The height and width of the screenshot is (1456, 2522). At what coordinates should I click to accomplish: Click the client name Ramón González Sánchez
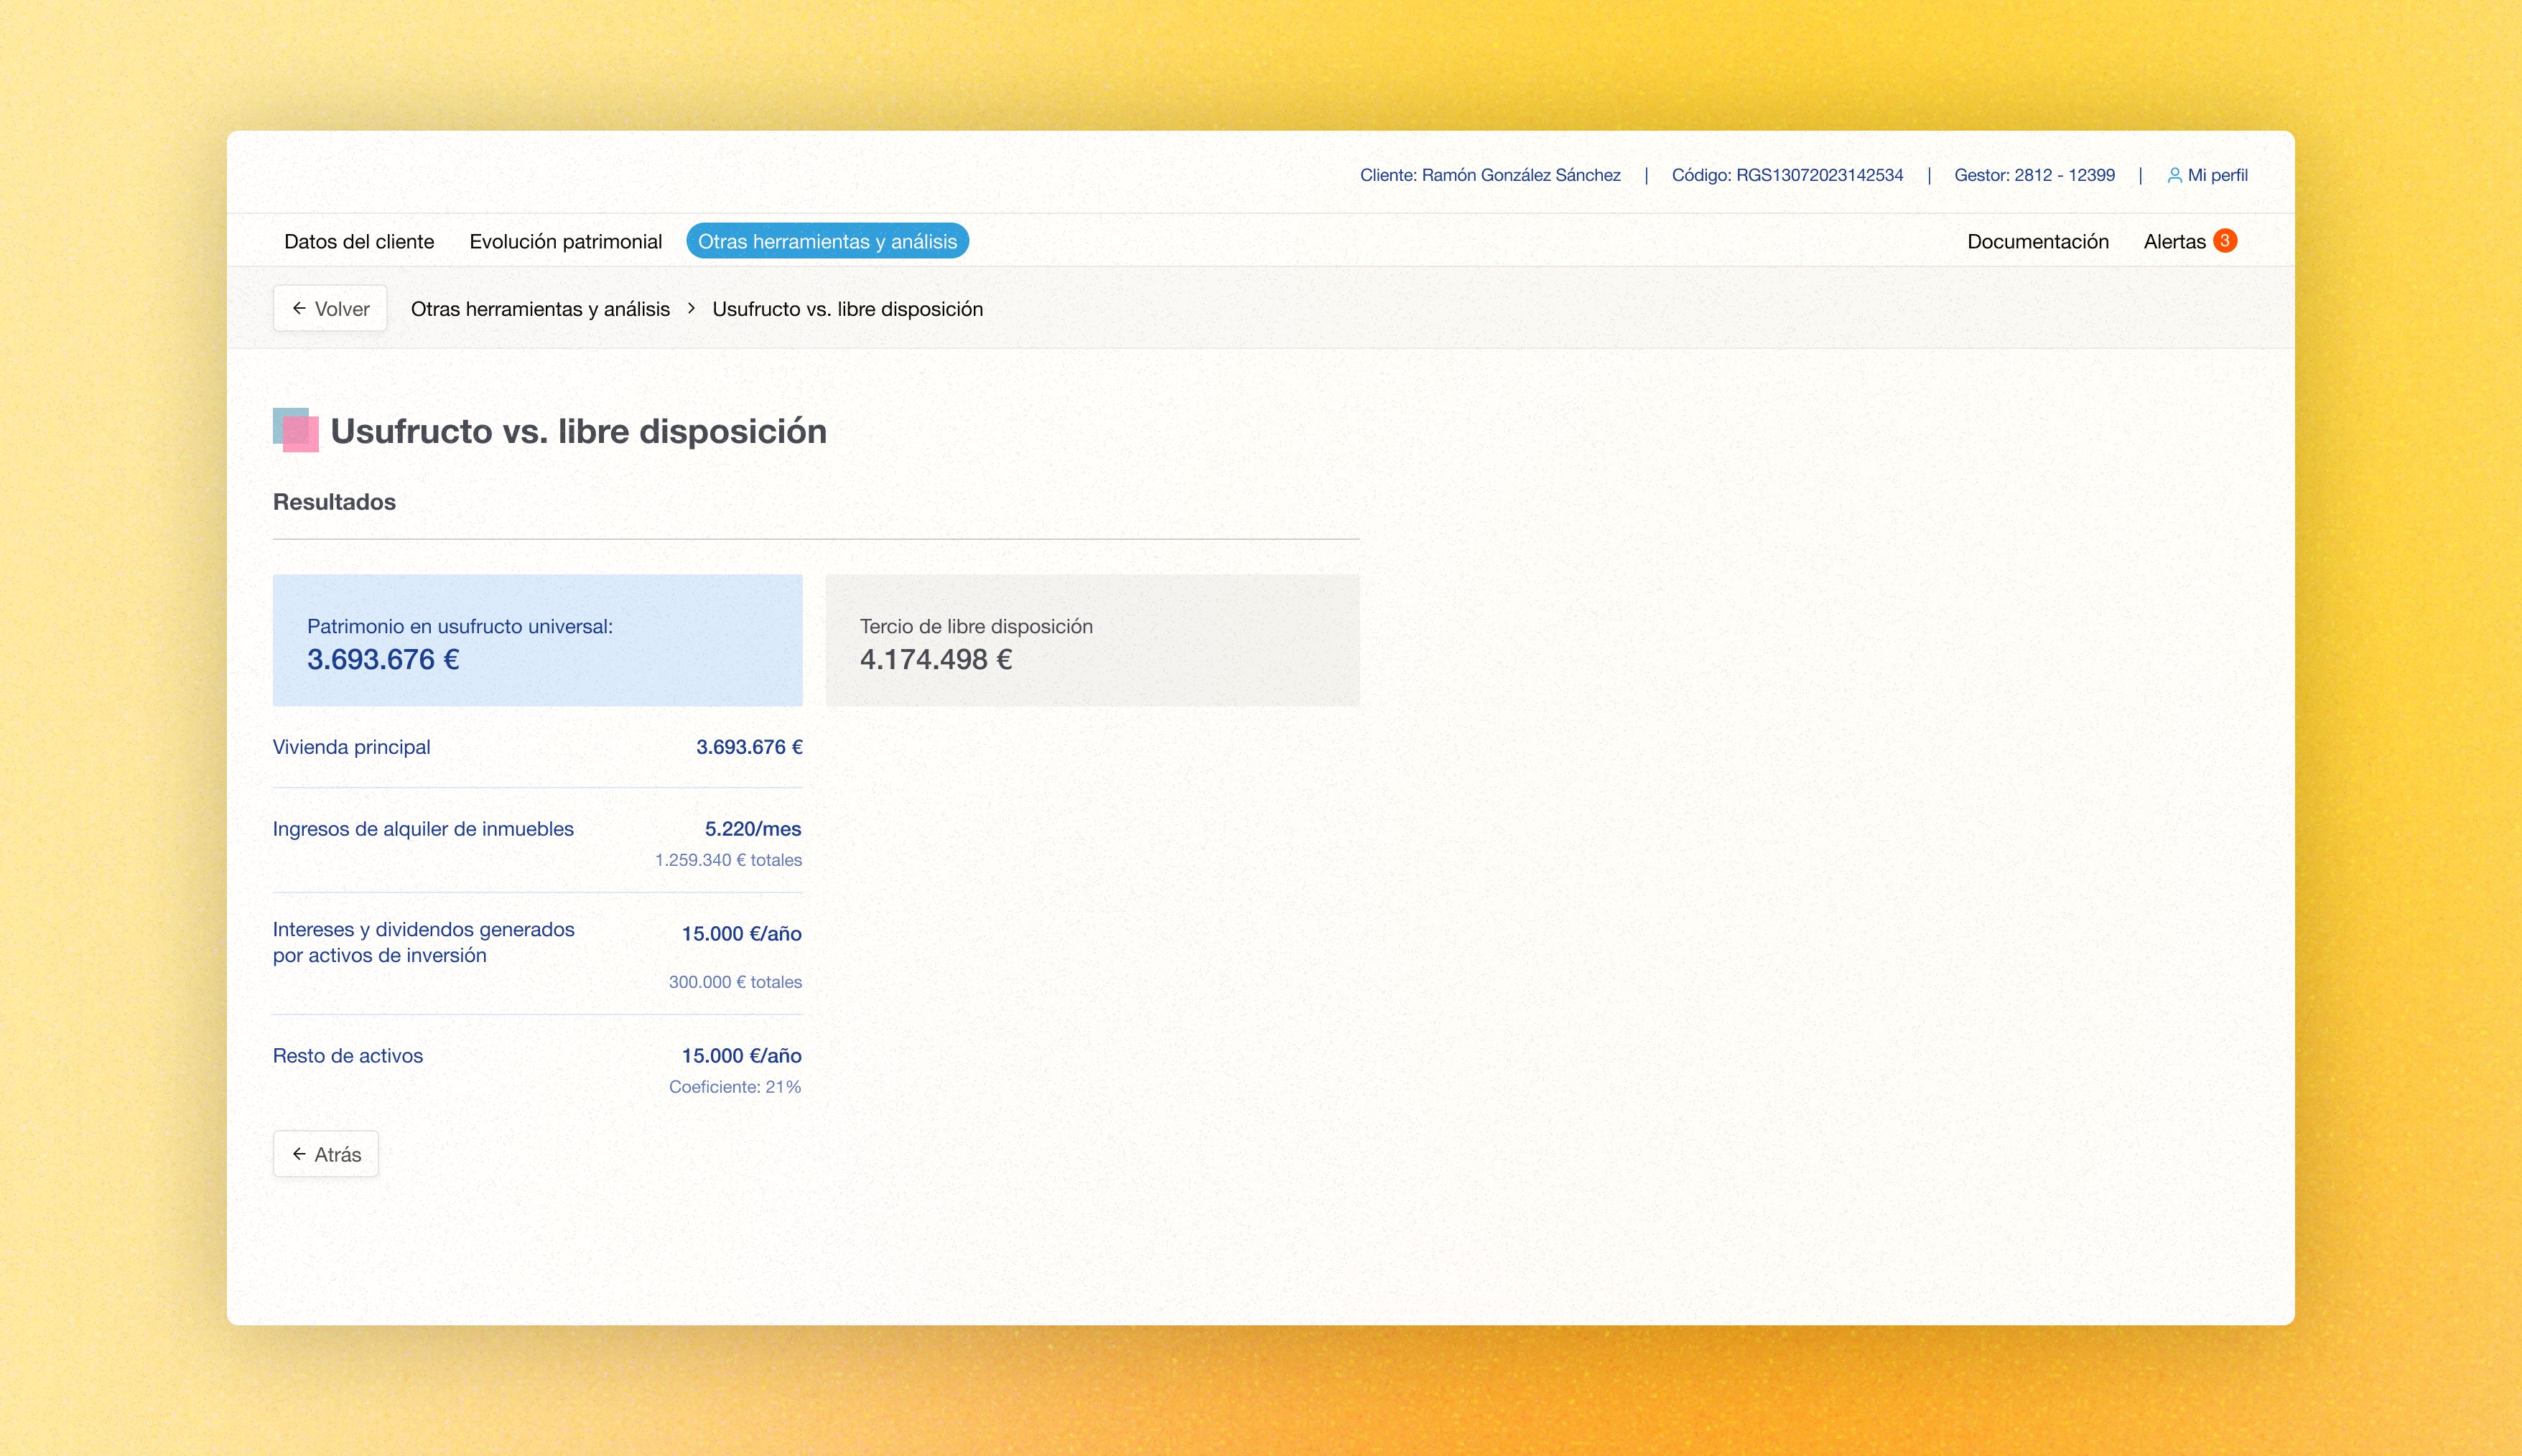coord(1520,175)
